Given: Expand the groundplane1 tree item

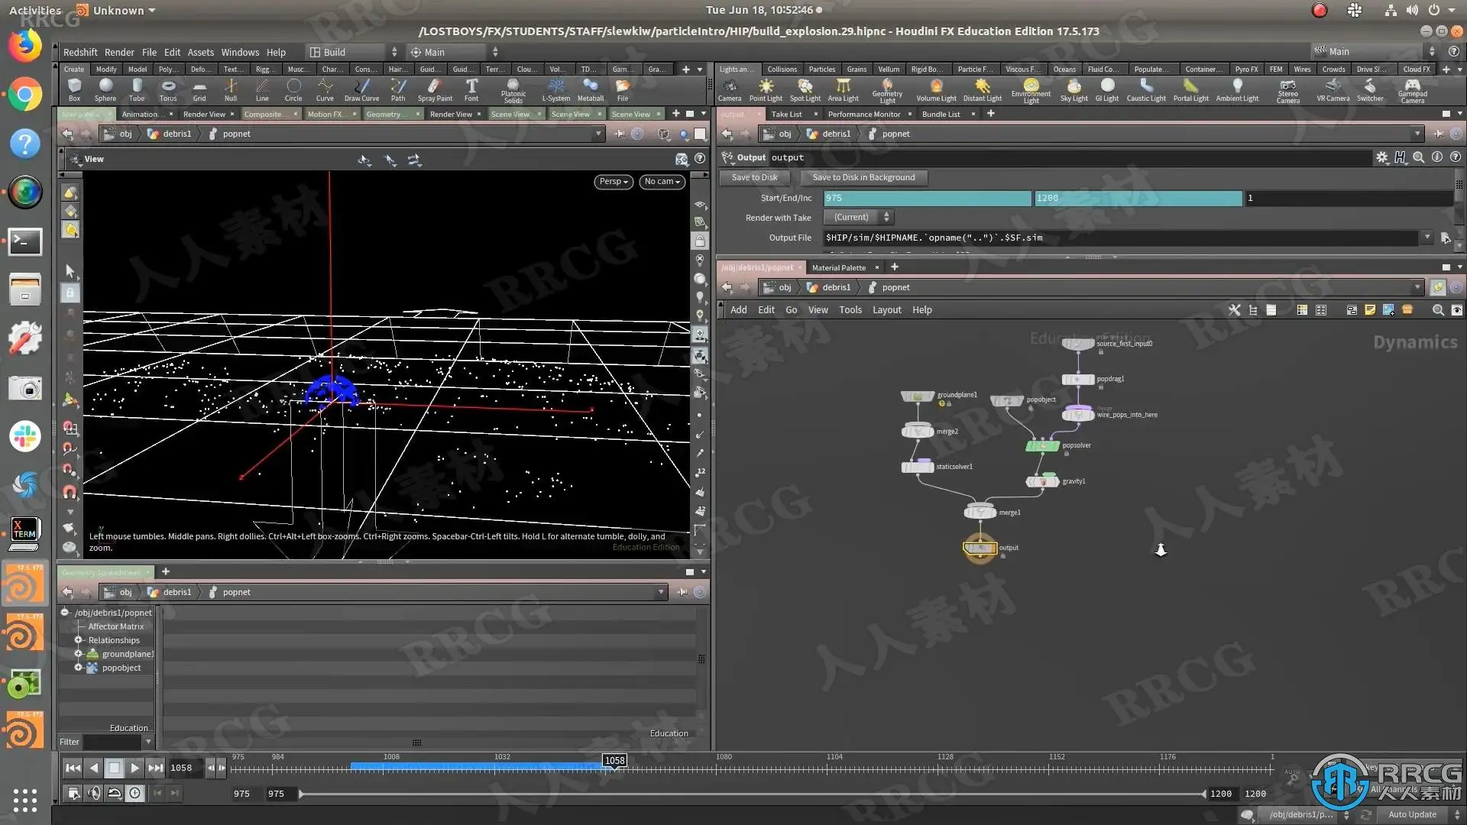Looking at the screenshot, I should pos(78,654).
